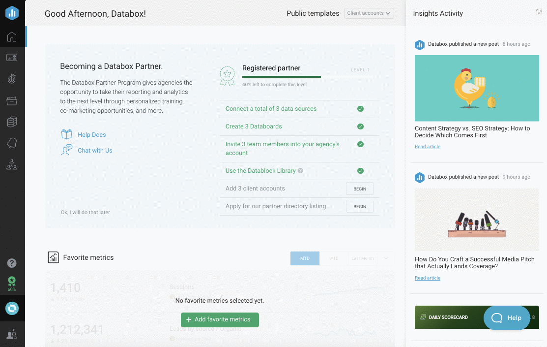Click the Registered partner badge icon

227,76
